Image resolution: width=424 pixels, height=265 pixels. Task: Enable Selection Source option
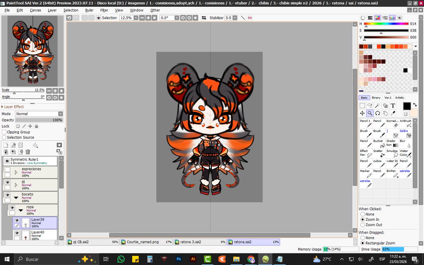coord(4,137)
